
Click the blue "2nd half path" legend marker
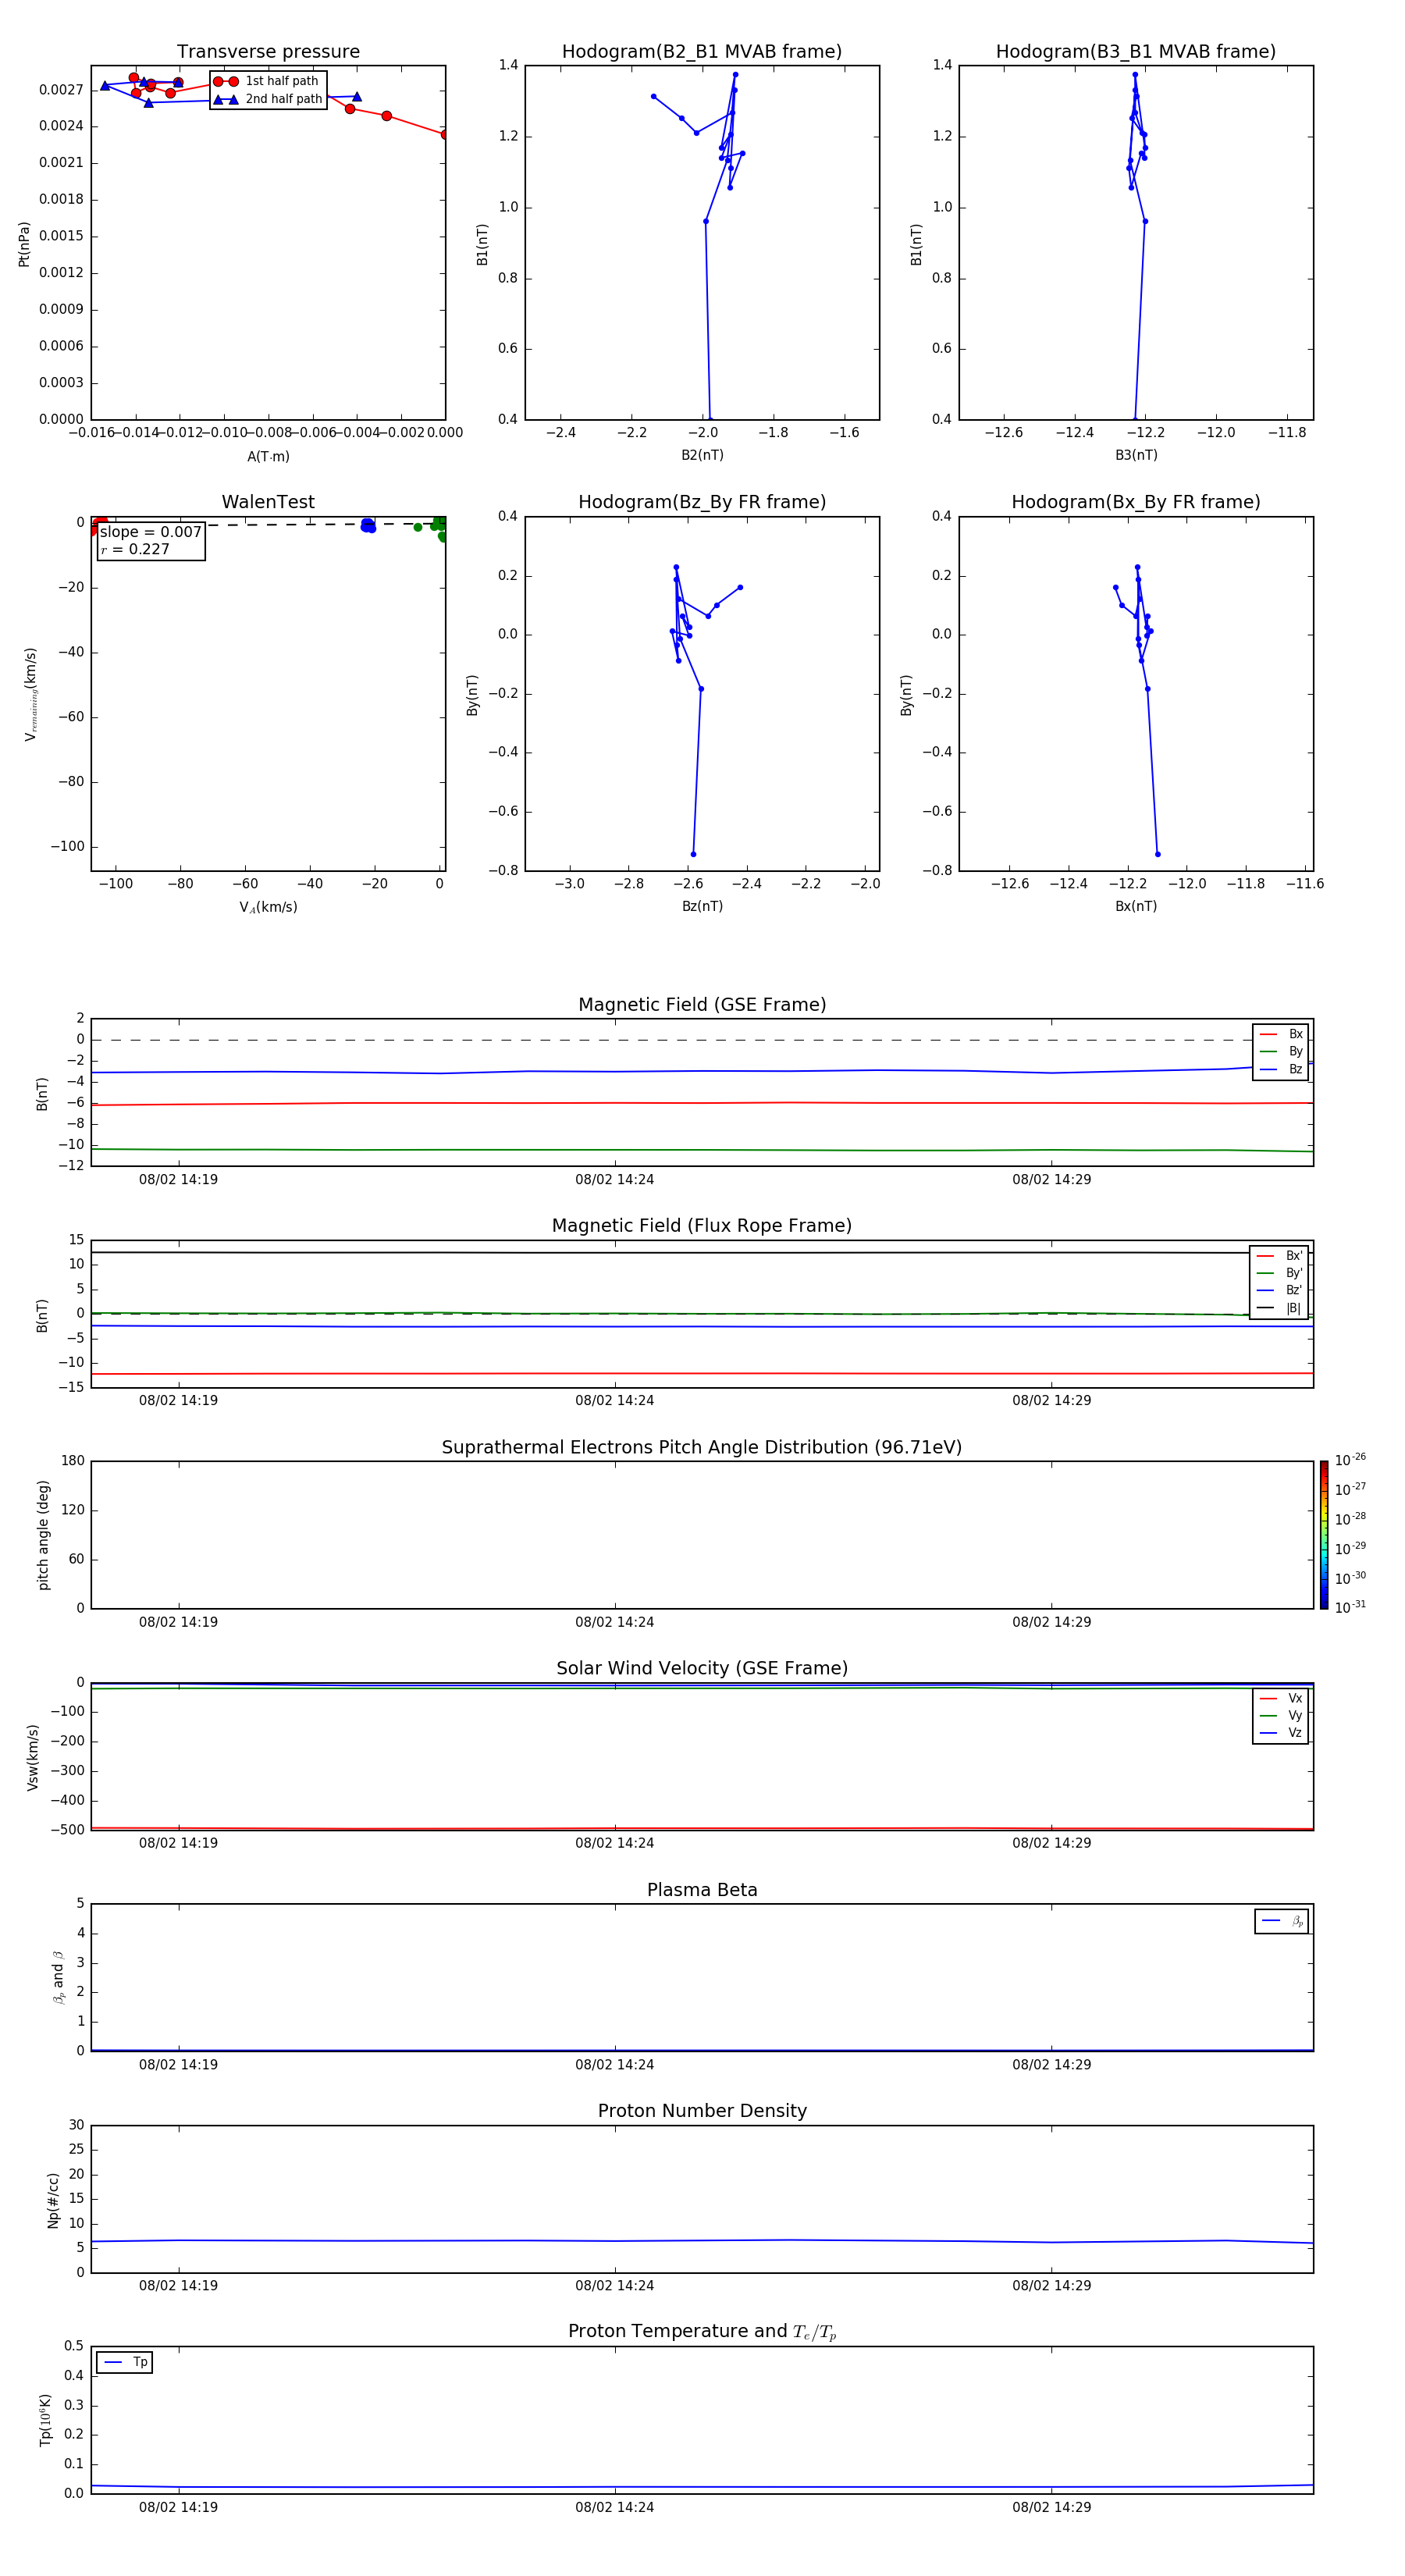(x=226, y=99)
